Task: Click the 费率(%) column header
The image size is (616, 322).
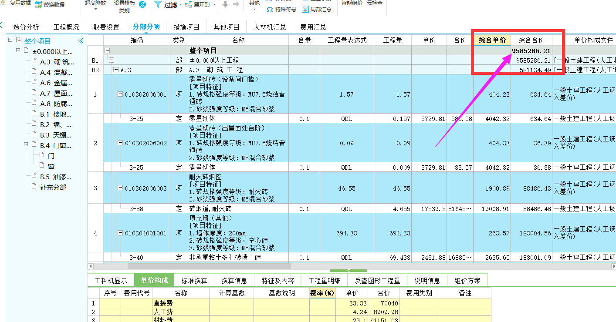Action: pos(322,293)
